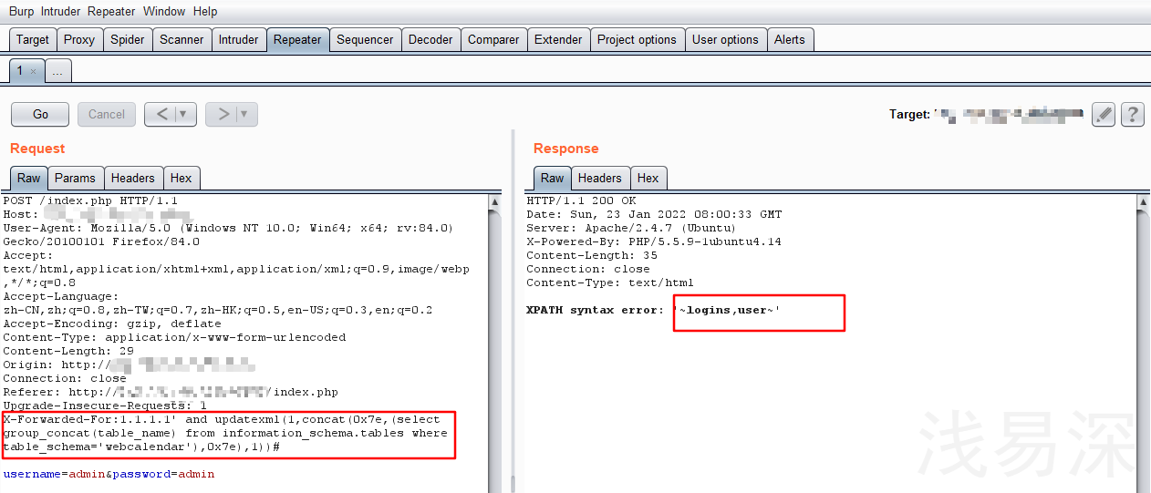The image size is (1151, 493).
Task: Click the Connection: close request header
Action: [65, 378]
